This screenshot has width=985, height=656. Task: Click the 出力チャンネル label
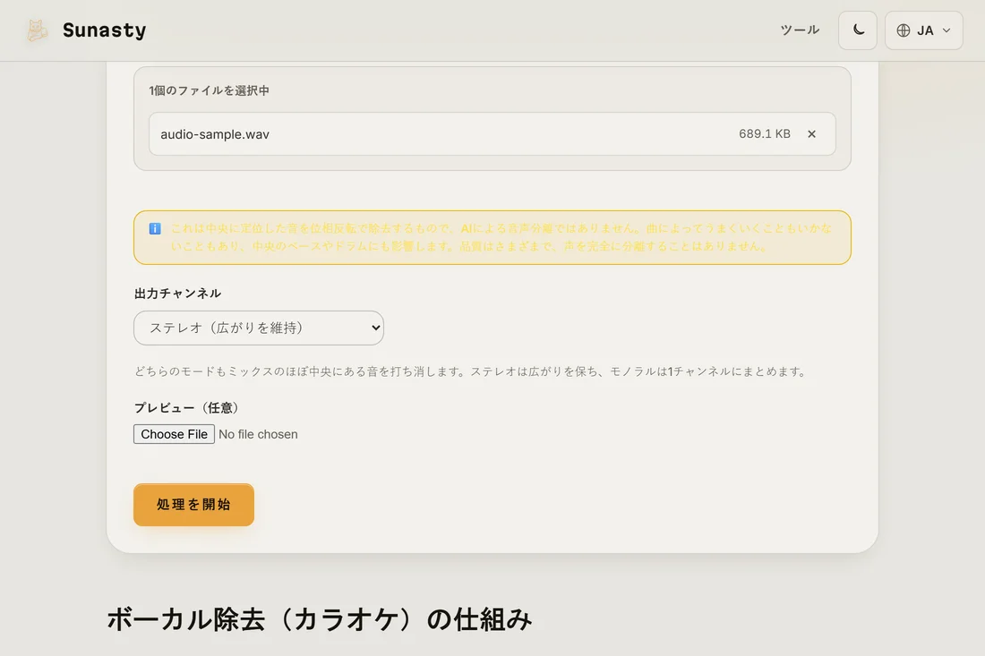(178, 294)
